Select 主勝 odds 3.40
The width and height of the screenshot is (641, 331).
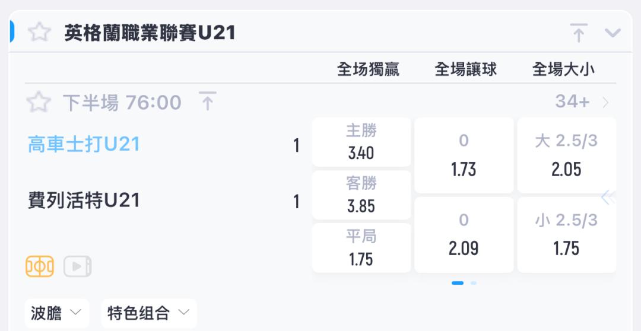(361, 142)
